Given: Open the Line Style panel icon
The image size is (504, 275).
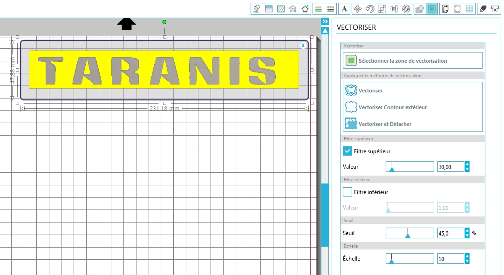Looking at the screenshot, I should click(330, 9).
